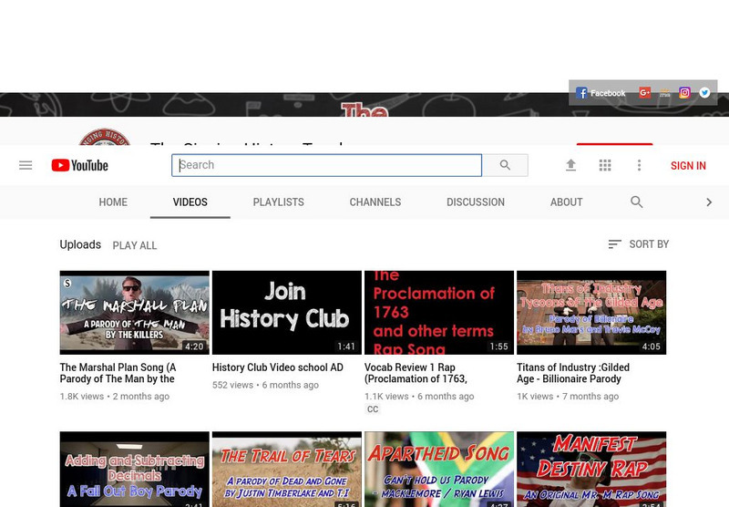Play Proclamation of 1763 thumbnail

click(439, 313)
